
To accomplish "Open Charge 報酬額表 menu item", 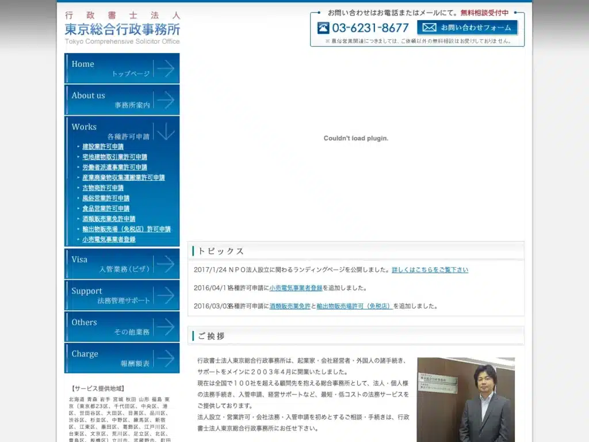I will (x=122, y=358).
